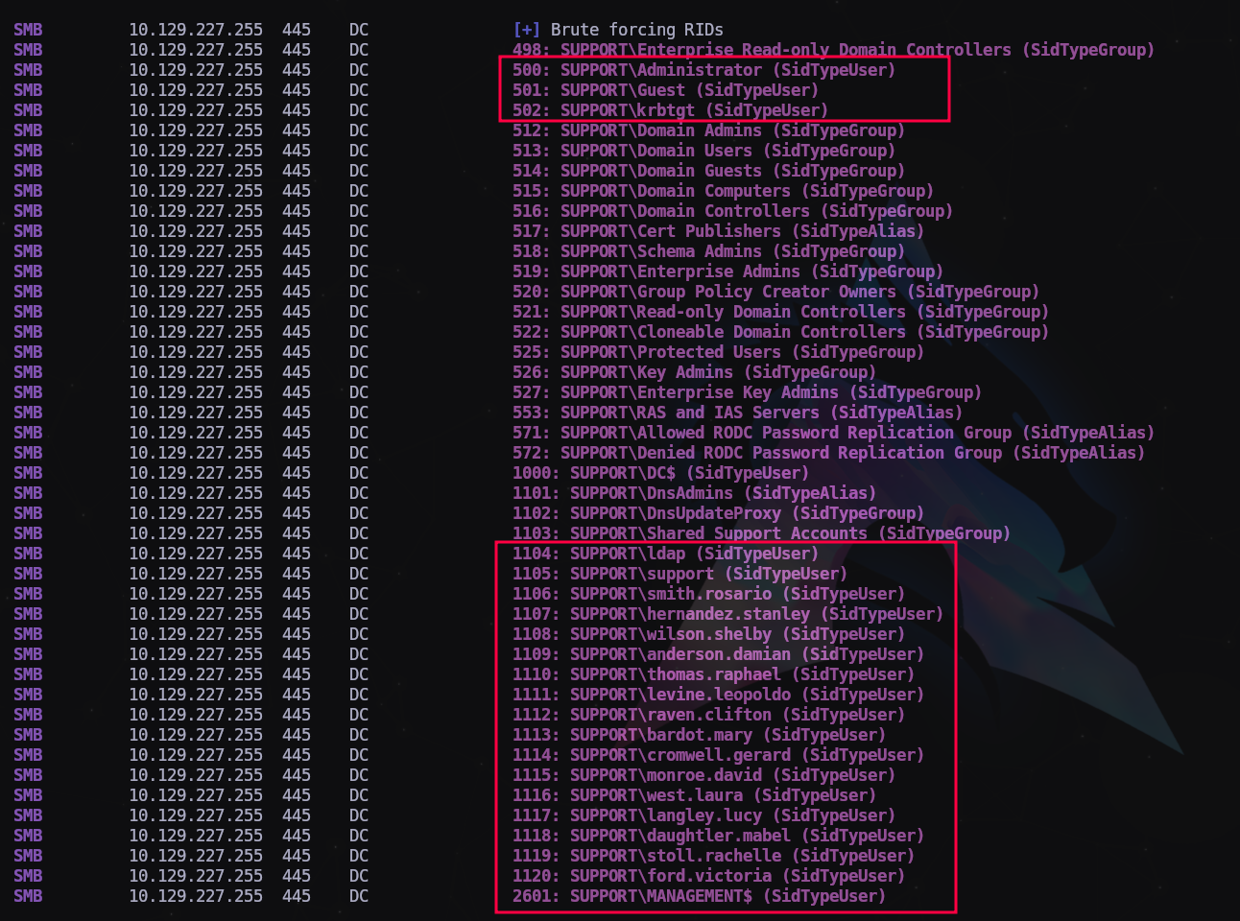
Task: Select the SUPPORT\Domain Users group line
Action: click(701, 151)
